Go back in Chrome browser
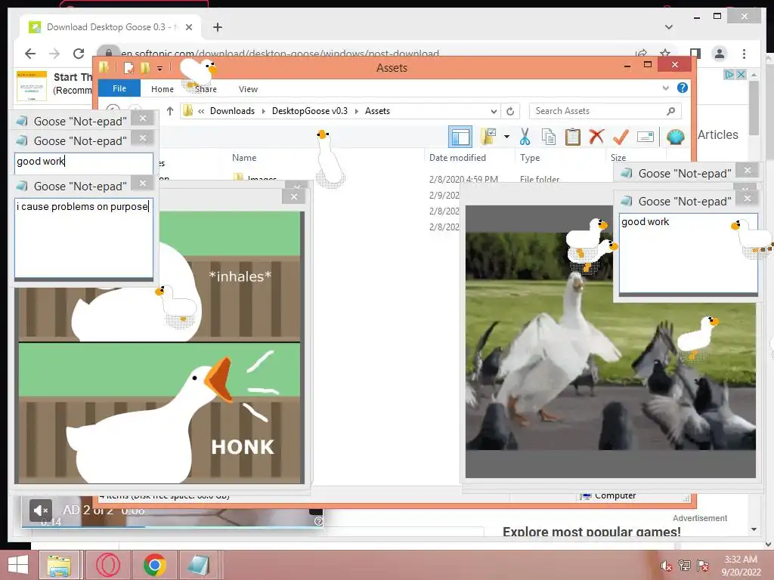 (x=30, y=54)
